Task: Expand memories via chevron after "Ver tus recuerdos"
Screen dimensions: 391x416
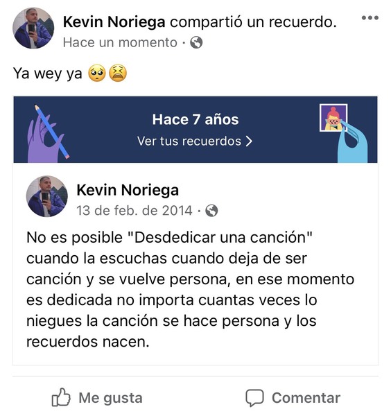Action: (x=249, y=141)
